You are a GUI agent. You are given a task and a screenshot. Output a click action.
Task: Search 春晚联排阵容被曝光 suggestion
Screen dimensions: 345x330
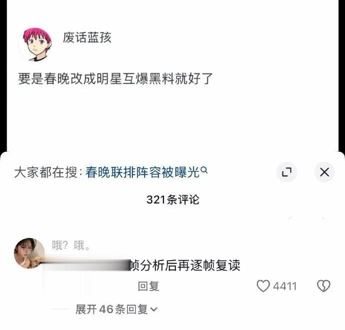tap(142, 172)
